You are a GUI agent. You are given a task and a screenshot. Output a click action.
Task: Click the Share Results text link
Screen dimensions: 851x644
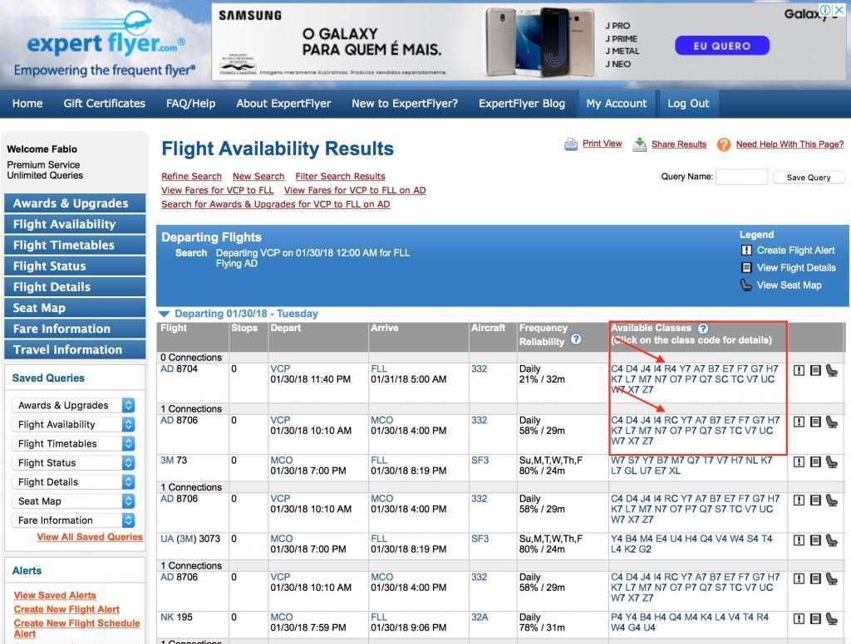(x=679, y=144)
